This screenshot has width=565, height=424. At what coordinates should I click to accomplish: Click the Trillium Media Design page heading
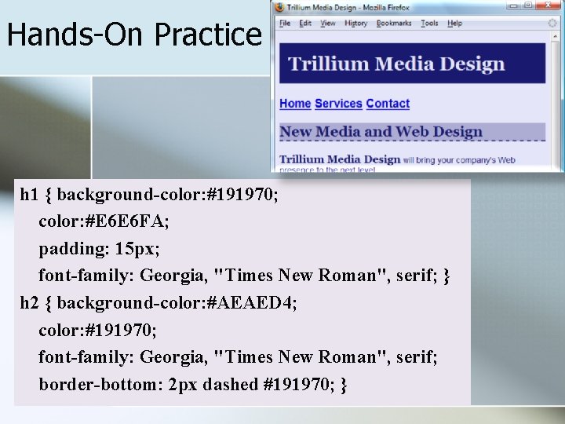pyautogui.click(x=396, y=64)
